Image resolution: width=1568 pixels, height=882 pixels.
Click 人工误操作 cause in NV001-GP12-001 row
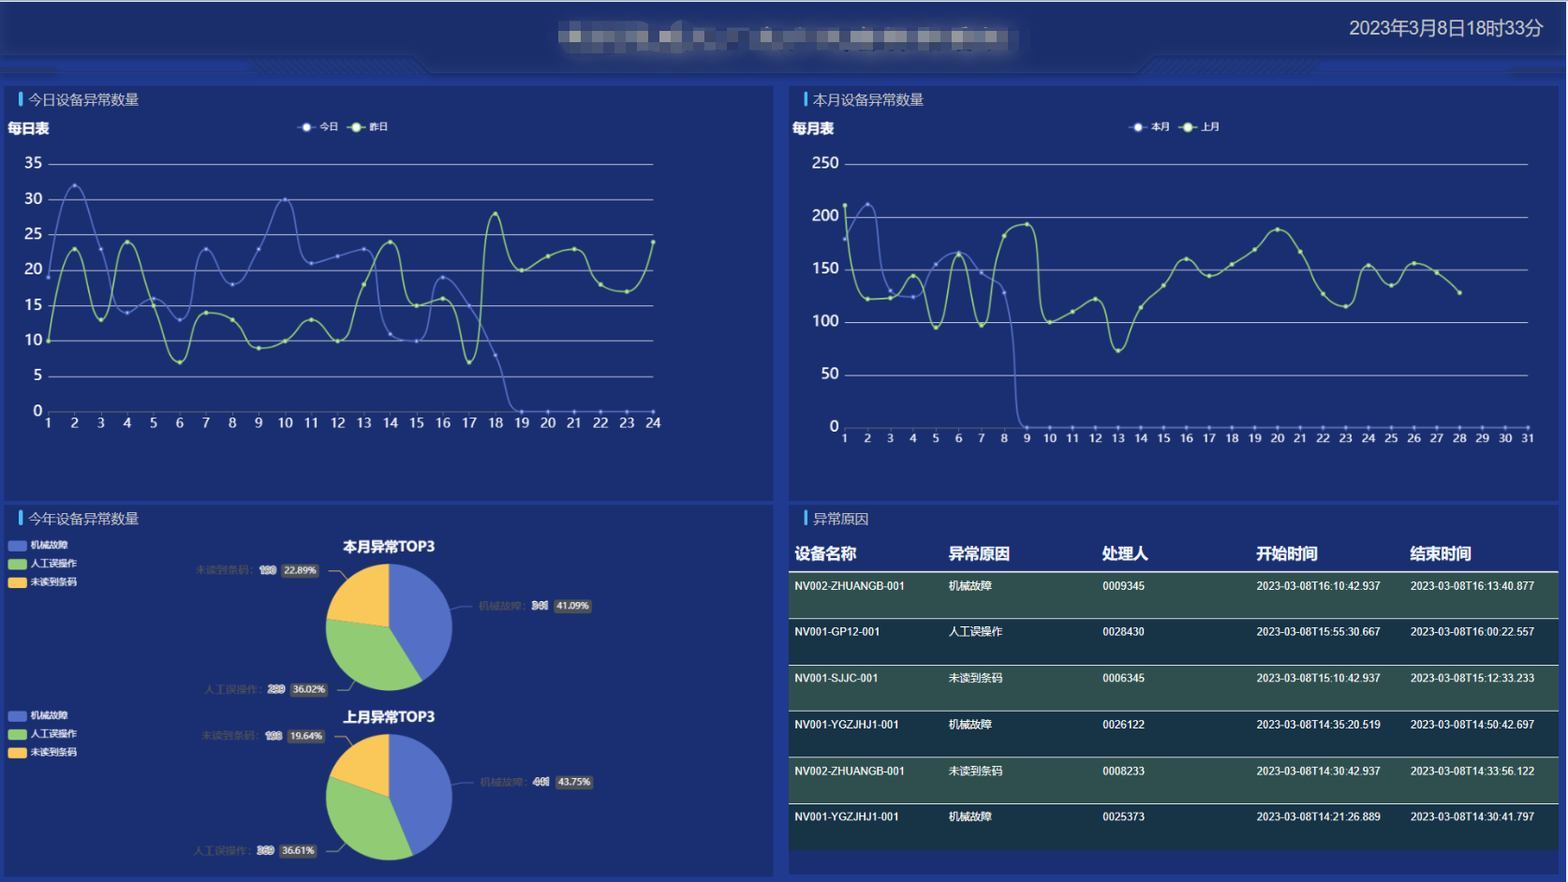pyautogui.click(x=975, y=632)
